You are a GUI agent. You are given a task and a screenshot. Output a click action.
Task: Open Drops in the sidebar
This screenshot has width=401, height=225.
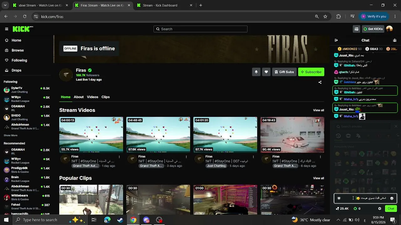tap(16, 70)
